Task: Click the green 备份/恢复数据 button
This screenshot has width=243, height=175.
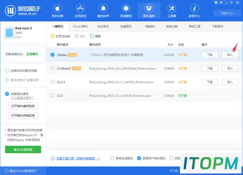Action: tap(23, 150)
